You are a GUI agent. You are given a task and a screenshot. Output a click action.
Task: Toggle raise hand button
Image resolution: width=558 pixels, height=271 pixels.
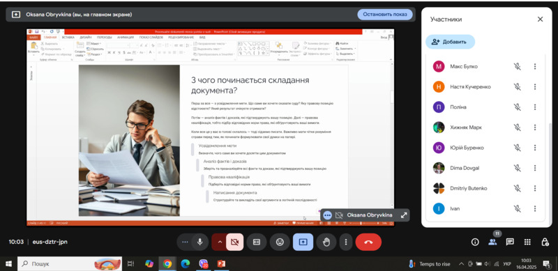326,242
